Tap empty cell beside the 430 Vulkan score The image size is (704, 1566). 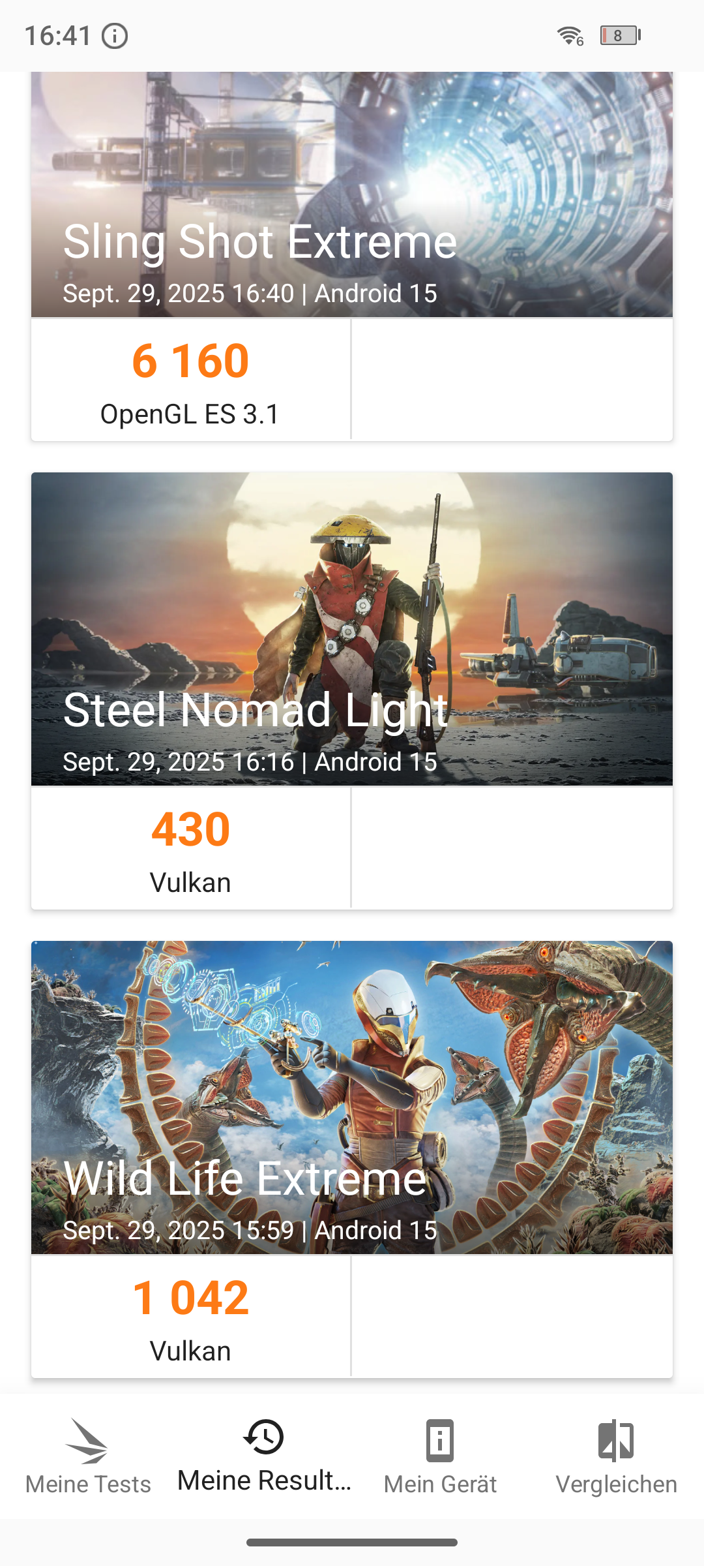(512, 848)
